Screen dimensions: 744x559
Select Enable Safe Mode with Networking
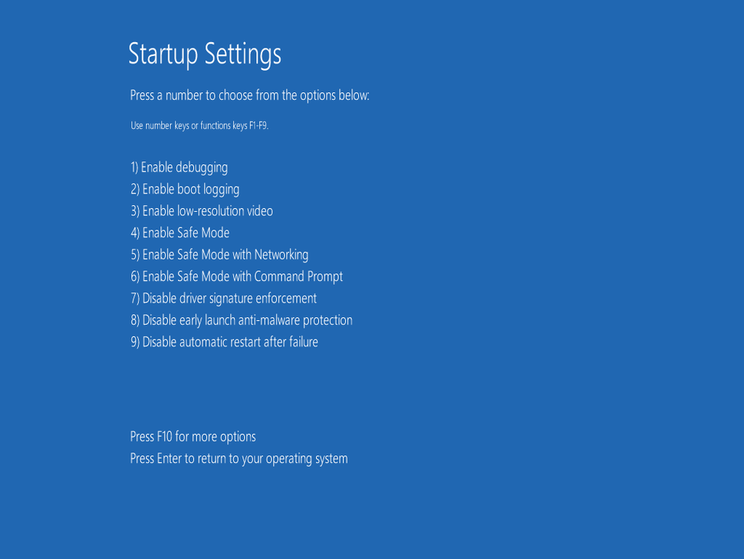click(219, 254)
